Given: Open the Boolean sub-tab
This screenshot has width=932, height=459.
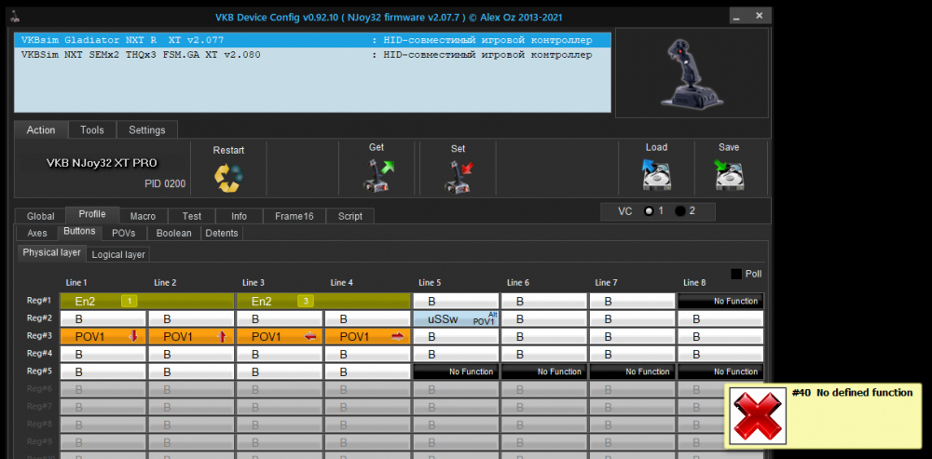Looking at the screenshot, I should pyautogui.click(x=174, y=234).
